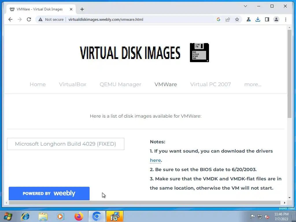The height and width of the screenshot is (222, 296).
Task: Click the forward navigation arrow
Action: pos(20,19)
